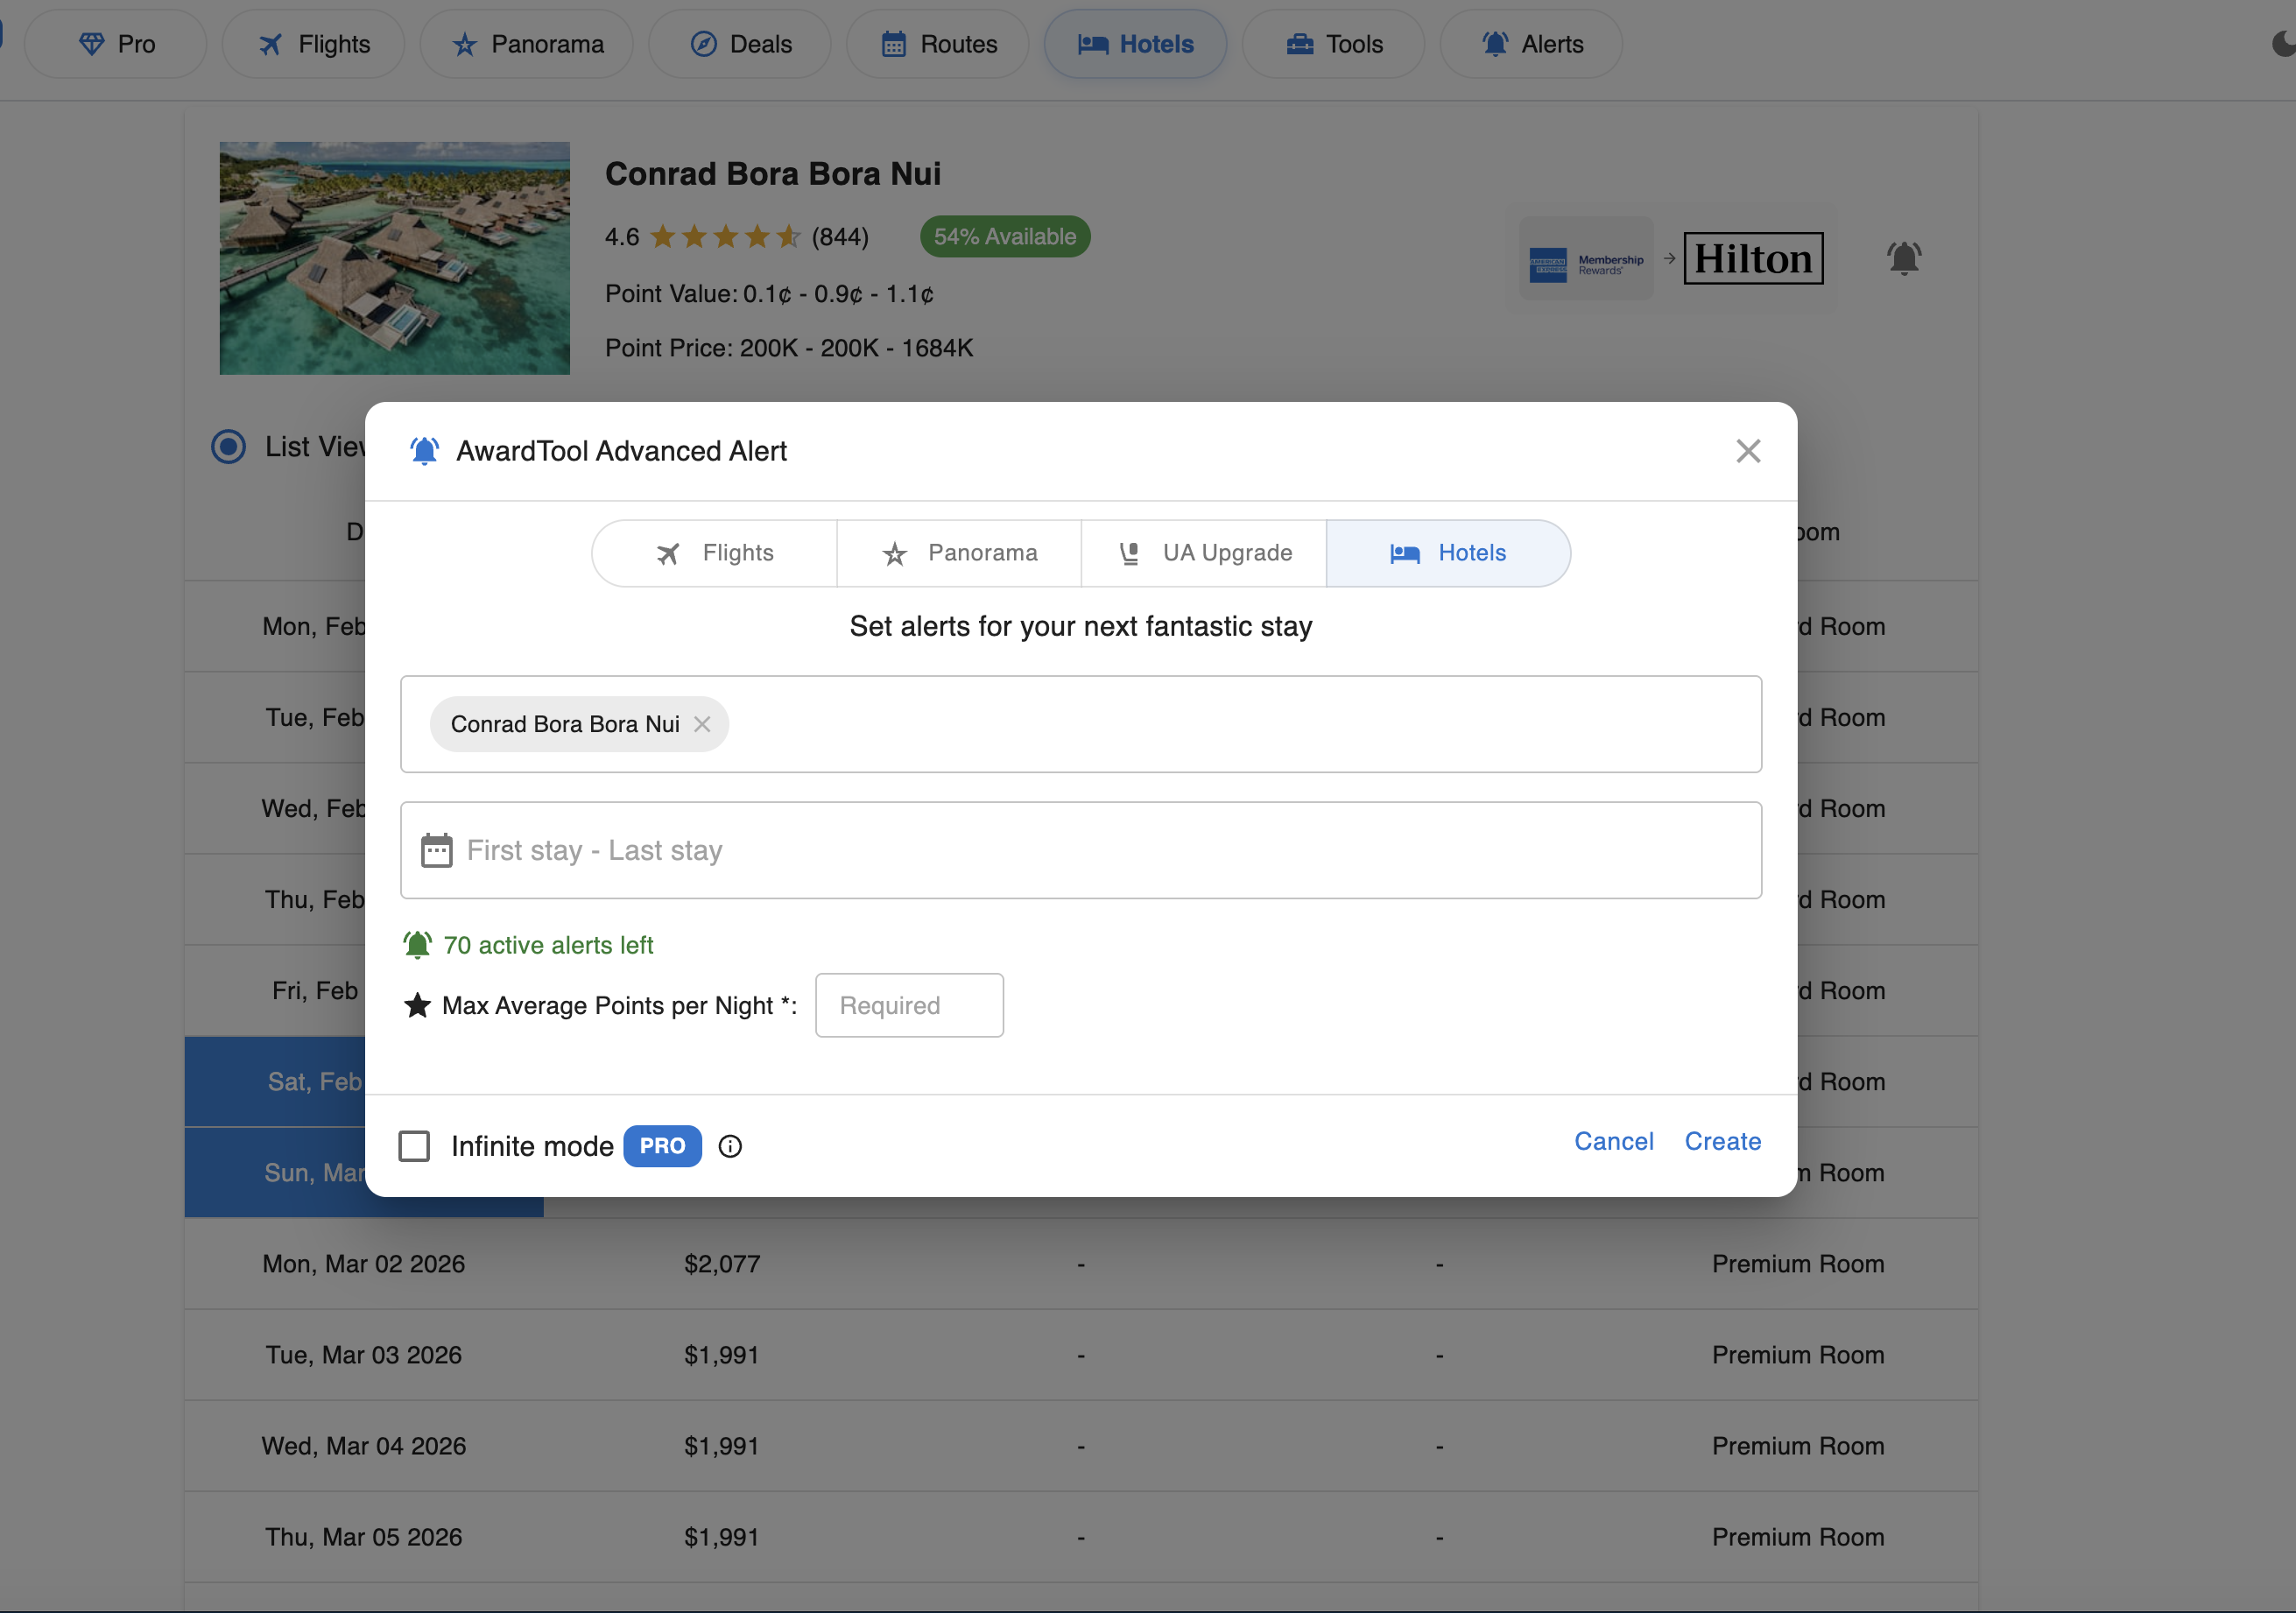
Task: Select Hotels alert tab in dialog
Action: [x=1448, y=553]
